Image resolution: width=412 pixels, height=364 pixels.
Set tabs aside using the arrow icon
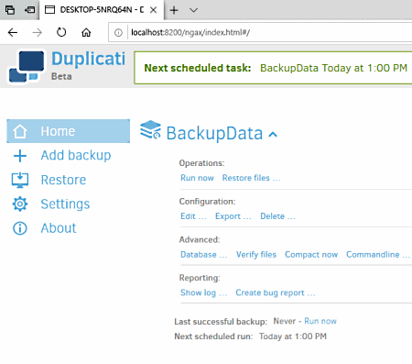(x=29, y=10)
